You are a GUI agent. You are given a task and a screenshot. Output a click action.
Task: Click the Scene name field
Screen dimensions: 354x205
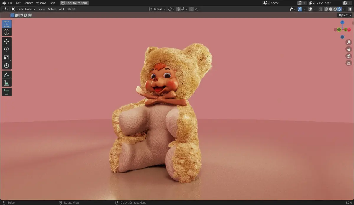tap(283, 3)
